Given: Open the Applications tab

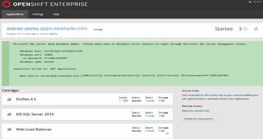Looking at the screenshot, I should tap(15, 14).
